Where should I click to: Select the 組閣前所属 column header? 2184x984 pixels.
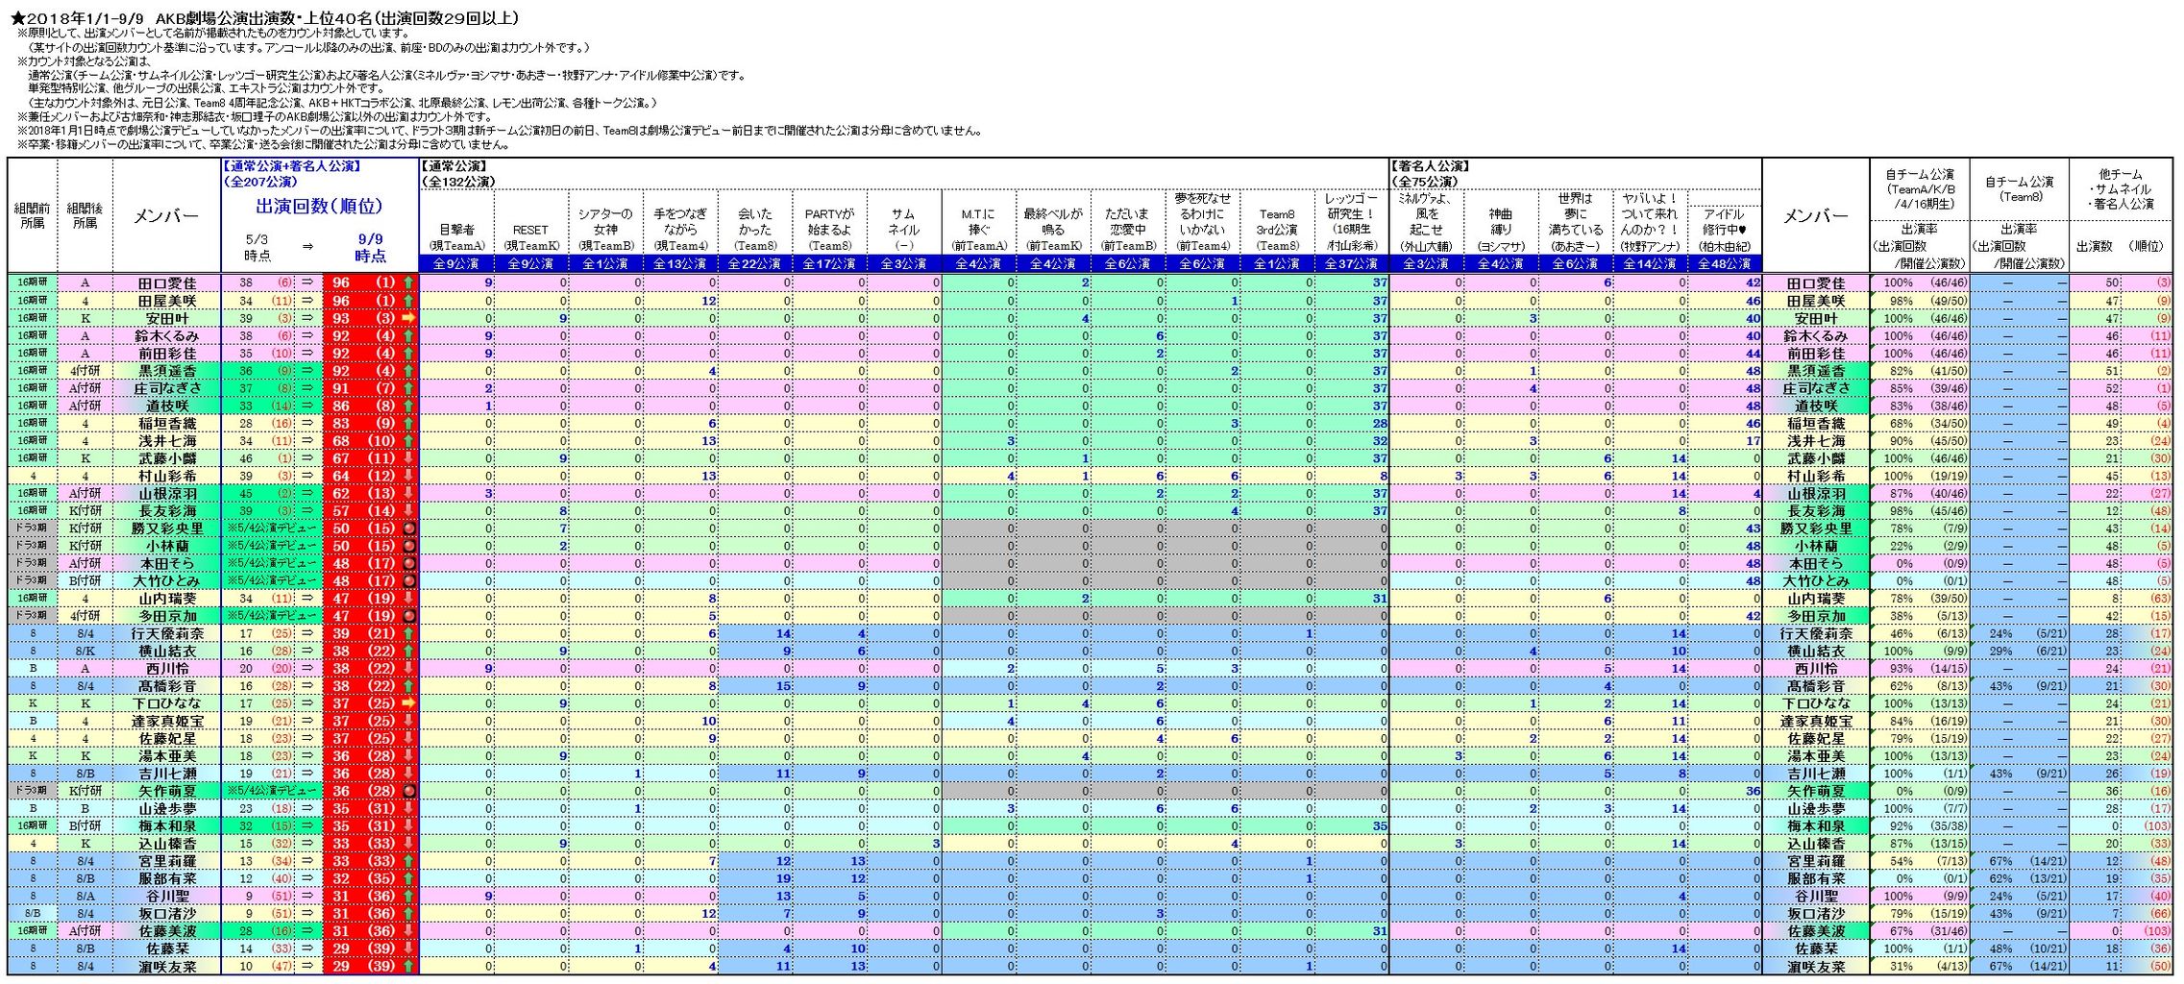32,215
